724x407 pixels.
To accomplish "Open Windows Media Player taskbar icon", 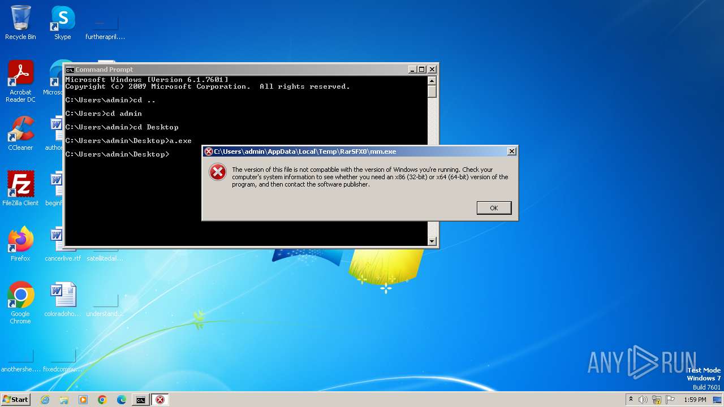I will [x=83, y=400].
